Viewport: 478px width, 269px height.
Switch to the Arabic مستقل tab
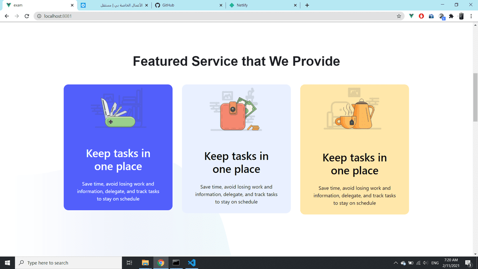[x=114, y=5]
